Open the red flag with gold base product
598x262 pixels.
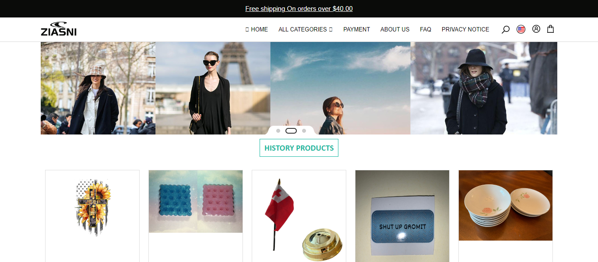tap(299, 216)
